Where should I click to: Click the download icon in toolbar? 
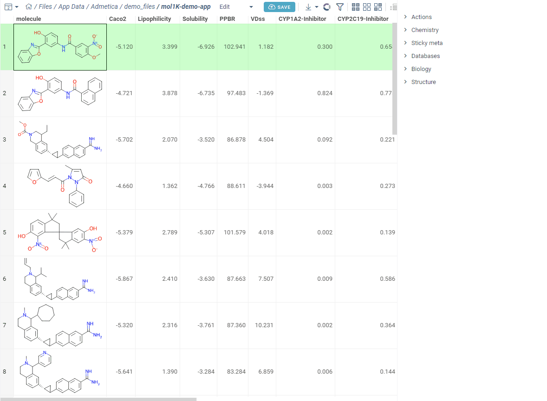point(308,7)
